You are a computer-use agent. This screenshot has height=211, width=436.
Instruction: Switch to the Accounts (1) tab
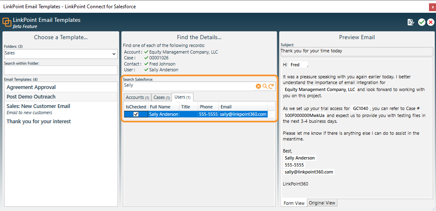(137, 97)
